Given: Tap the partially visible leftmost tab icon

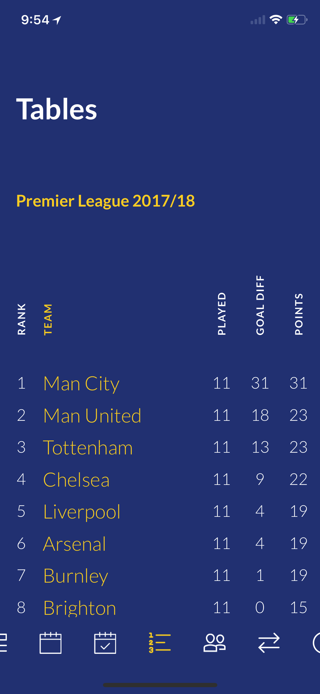Looking at the screenshot, I should click(x=3, y=643).
